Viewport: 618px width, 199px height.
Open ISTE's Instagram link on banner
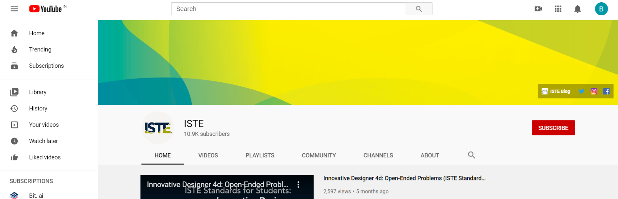594,91
